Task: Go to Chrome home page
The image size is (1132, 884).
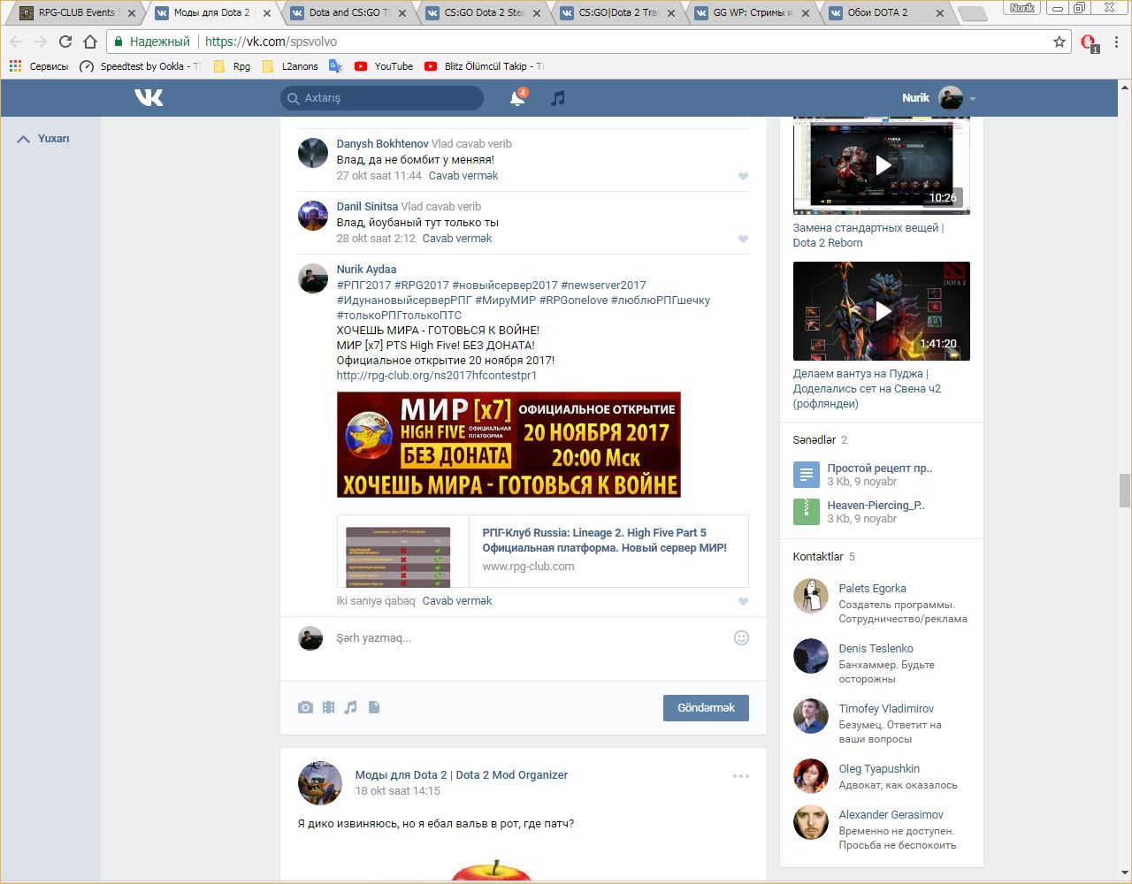Action: point(90,42)
